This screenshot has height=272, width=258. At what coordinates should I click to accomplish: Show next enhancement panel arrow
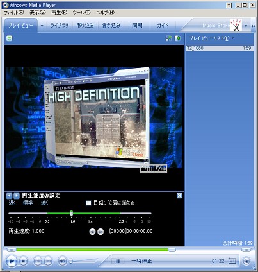[17, 196]
